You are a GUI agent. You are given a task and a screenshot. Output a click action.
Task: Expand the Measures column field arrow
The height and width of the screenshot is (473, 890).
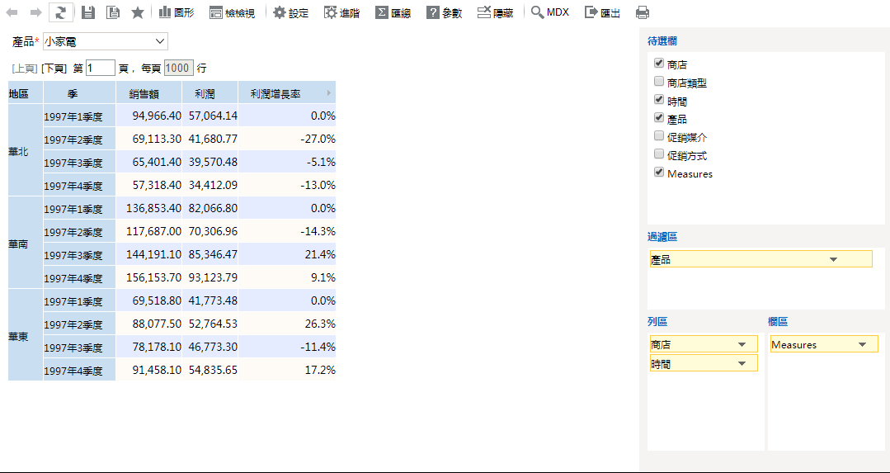coord(862,345)
